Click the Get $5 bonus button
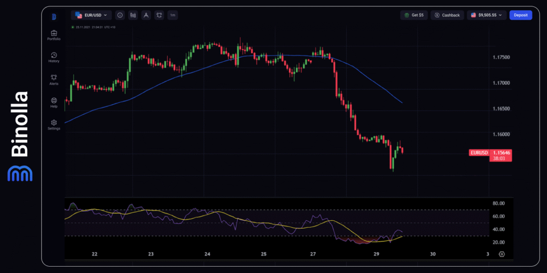Viewport: 547px width, 273px height. [x=414, y=15]
